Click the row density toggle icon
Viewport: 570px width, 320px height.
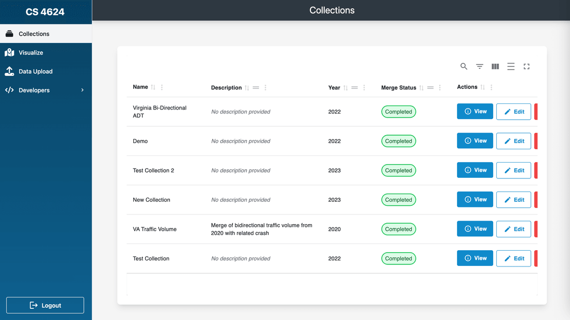point(511,66)
